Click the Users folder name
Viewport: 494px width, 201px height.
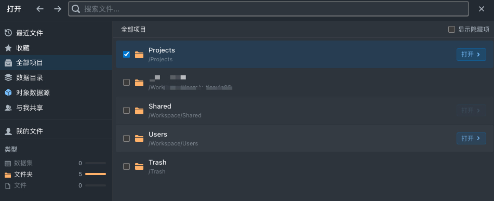pyautogui.click(x=157, y=134)
